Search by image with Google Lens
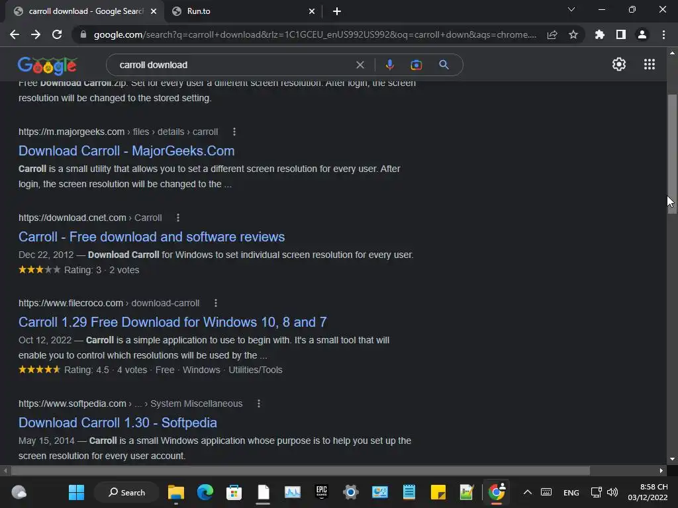Screen dimensions: 678x508 pos(416,65)
